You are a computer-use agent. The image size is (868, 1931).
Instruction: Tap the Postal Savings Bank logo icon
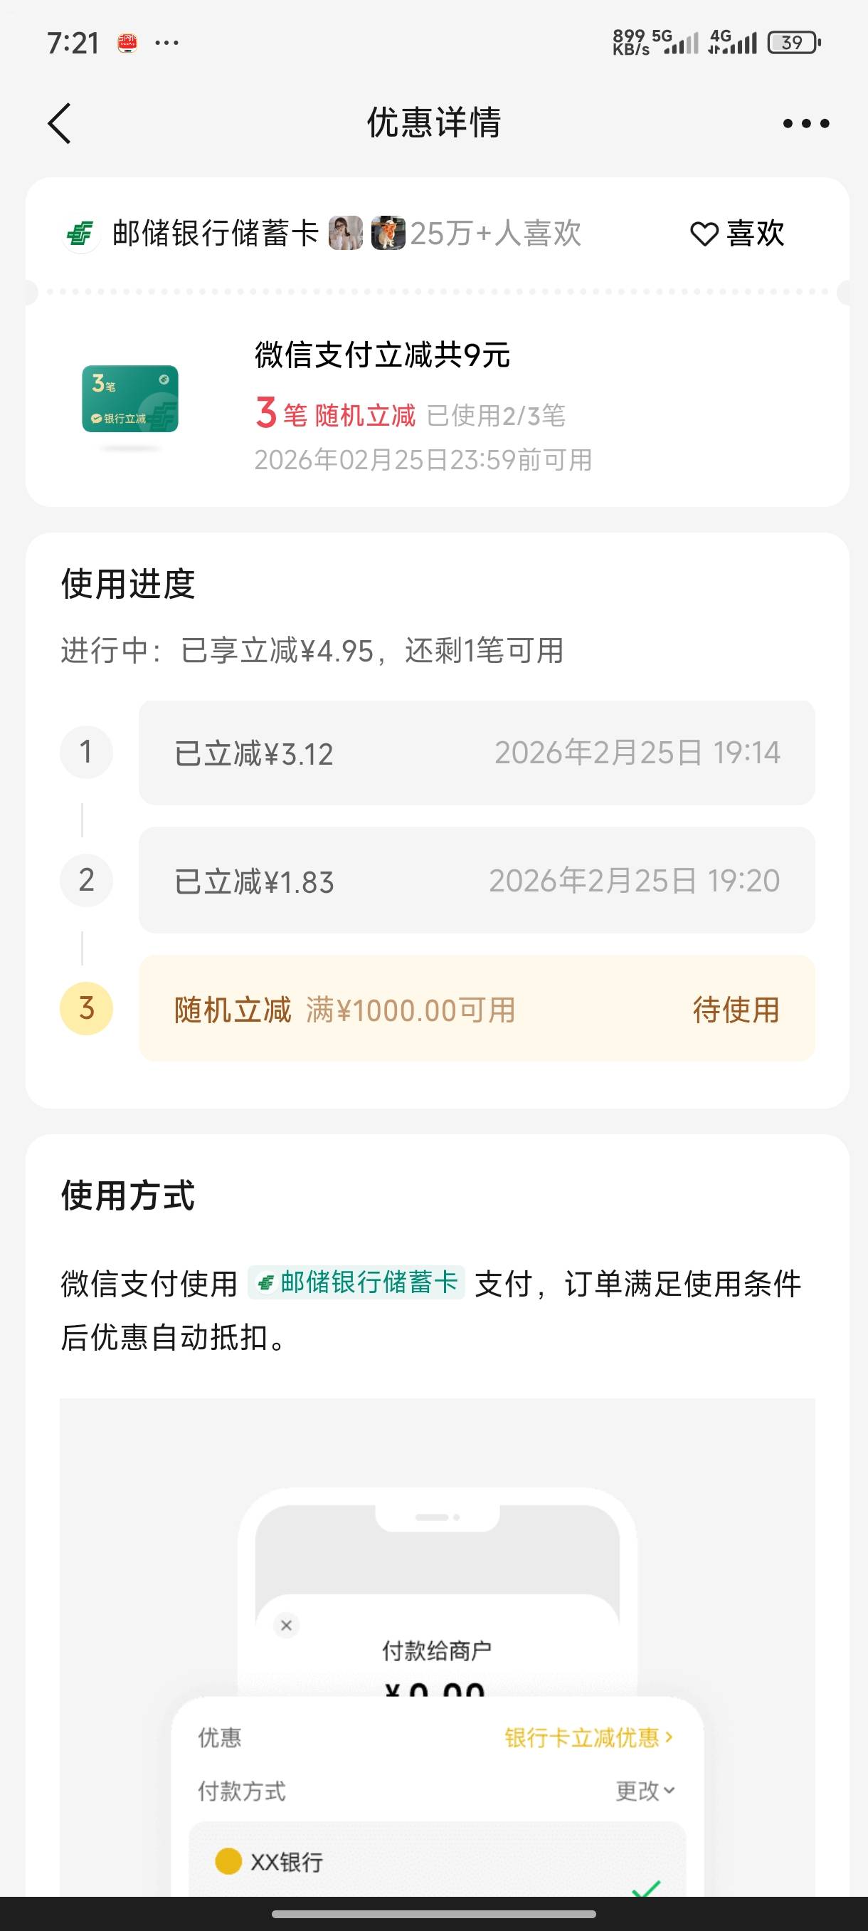point(80,234)
